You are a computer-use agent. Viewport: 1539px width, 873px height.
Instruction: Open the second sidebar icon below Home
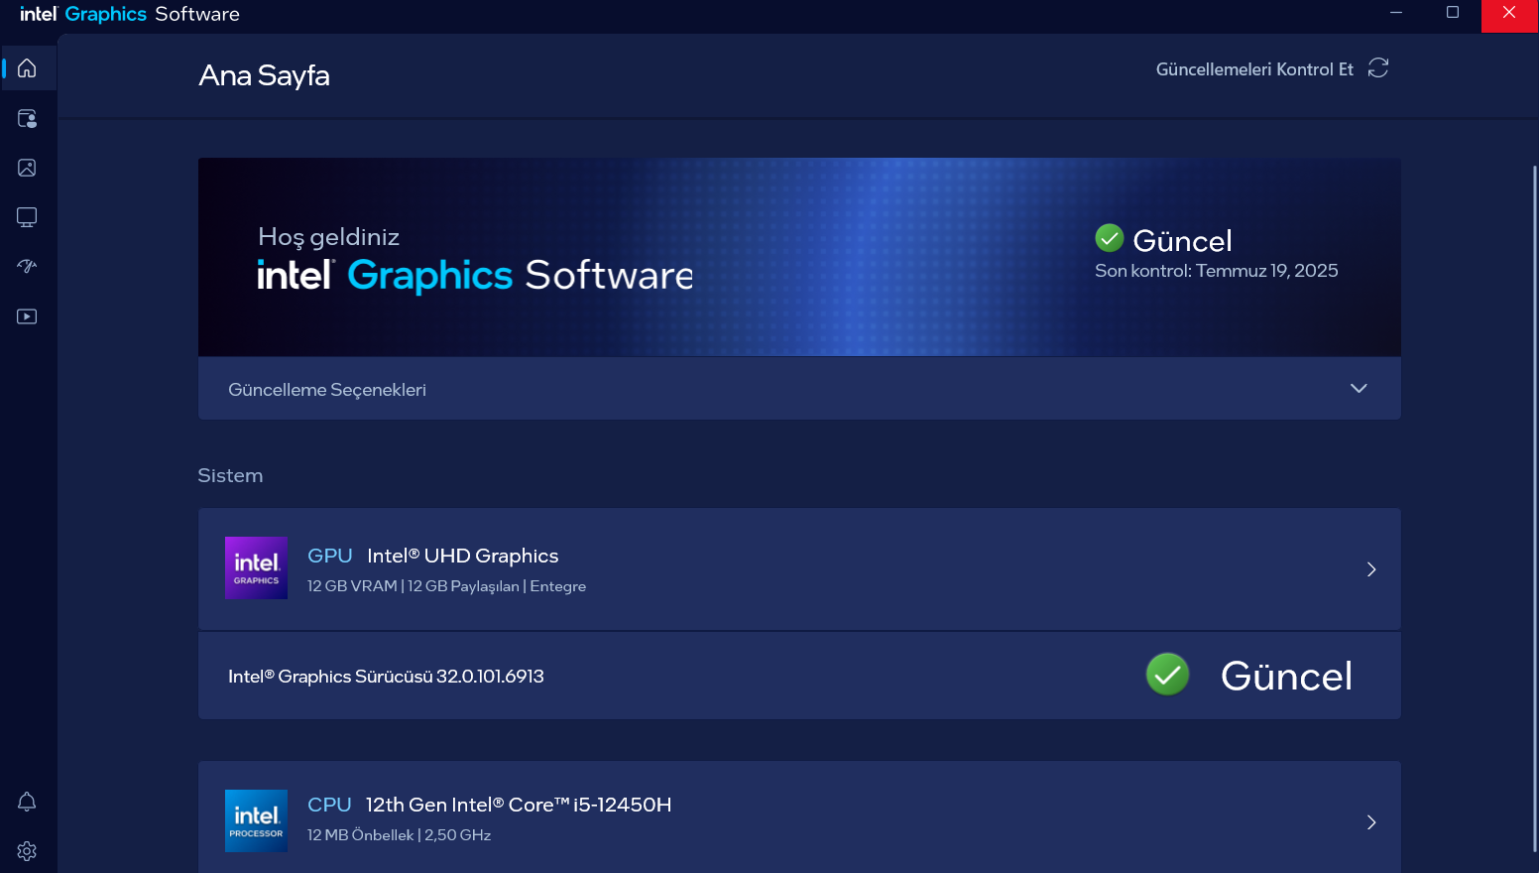[27, 118]
